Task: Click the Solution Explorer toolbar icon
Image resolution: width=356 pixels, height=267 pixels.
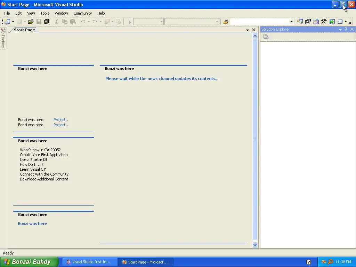Action: click(x=300, y=22)
